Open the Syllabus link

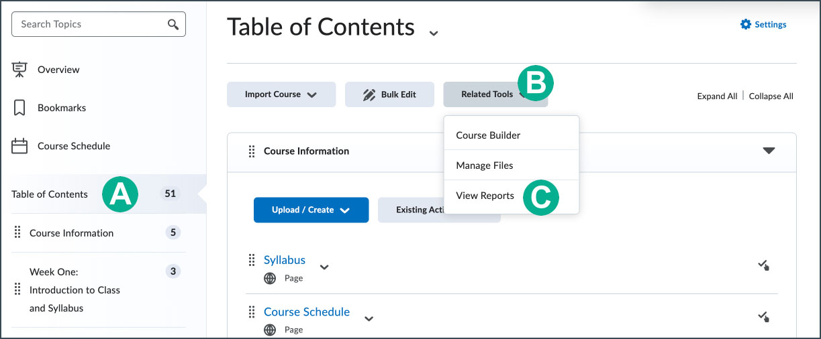[x=285, y=260]
